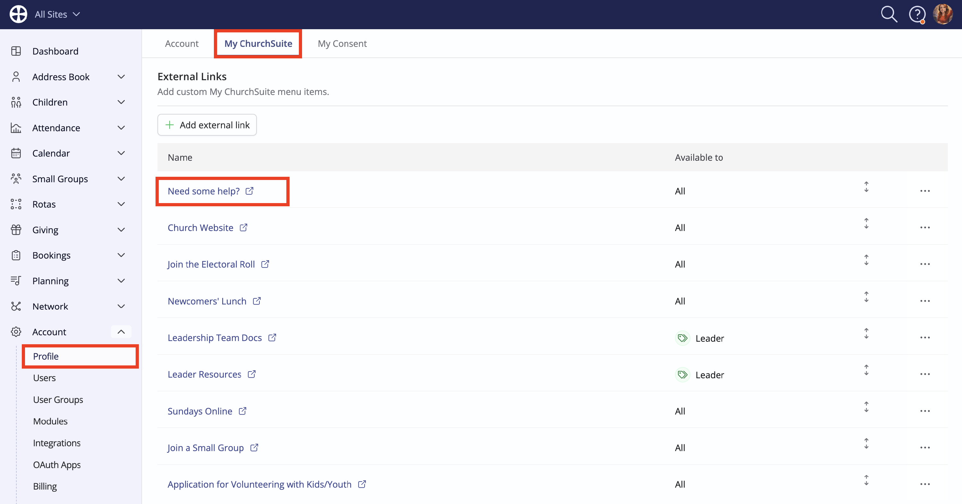Open more options for Join a Small Group
The height and width of the screenshot is (504, 962).
click(x=925, y=448)
